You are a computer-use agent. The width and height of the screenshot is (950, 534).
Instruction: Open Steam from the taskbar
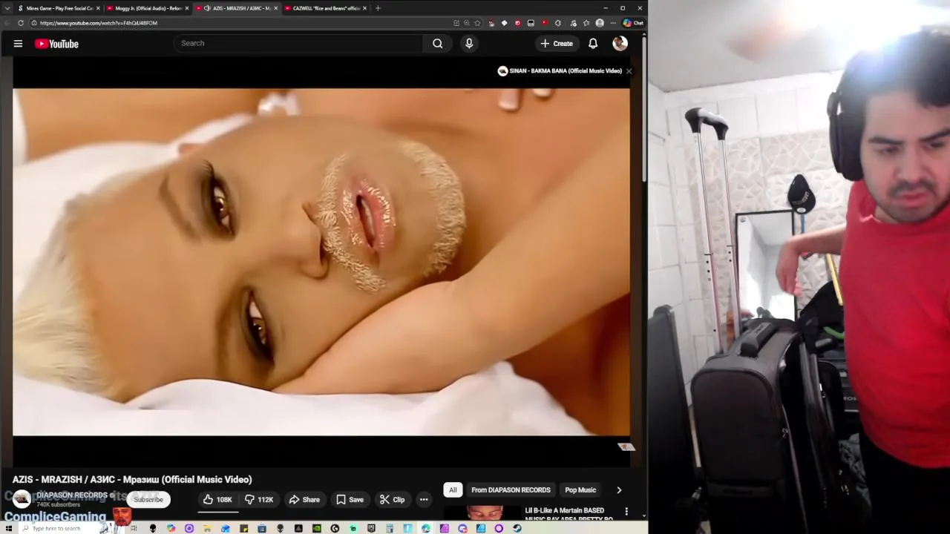[x=517, y=529]
